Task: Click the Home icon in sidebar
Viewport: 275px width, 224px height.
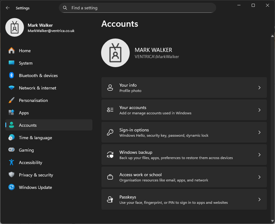Action: point(12,51)
